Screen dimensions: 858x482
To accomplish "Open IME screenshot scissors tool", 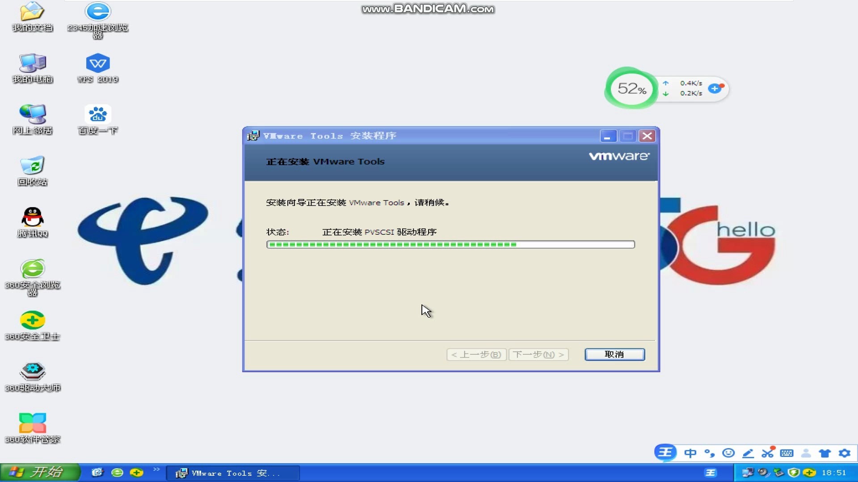I will 767,453.
